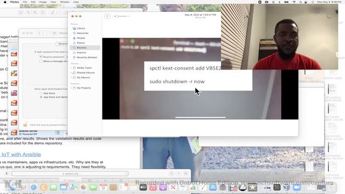Open the Window menu
The height and width of the screenshot is (194, 345).
pyautogui.click(x=65, y=2)
